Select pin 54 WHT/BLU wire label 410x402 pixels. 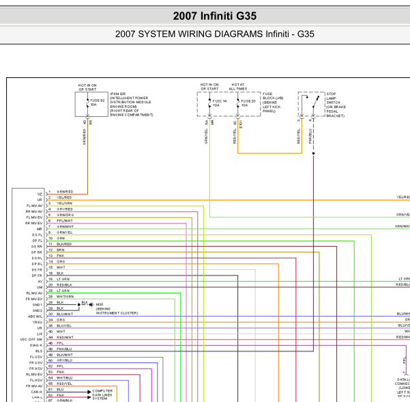(x=65, y=378)
